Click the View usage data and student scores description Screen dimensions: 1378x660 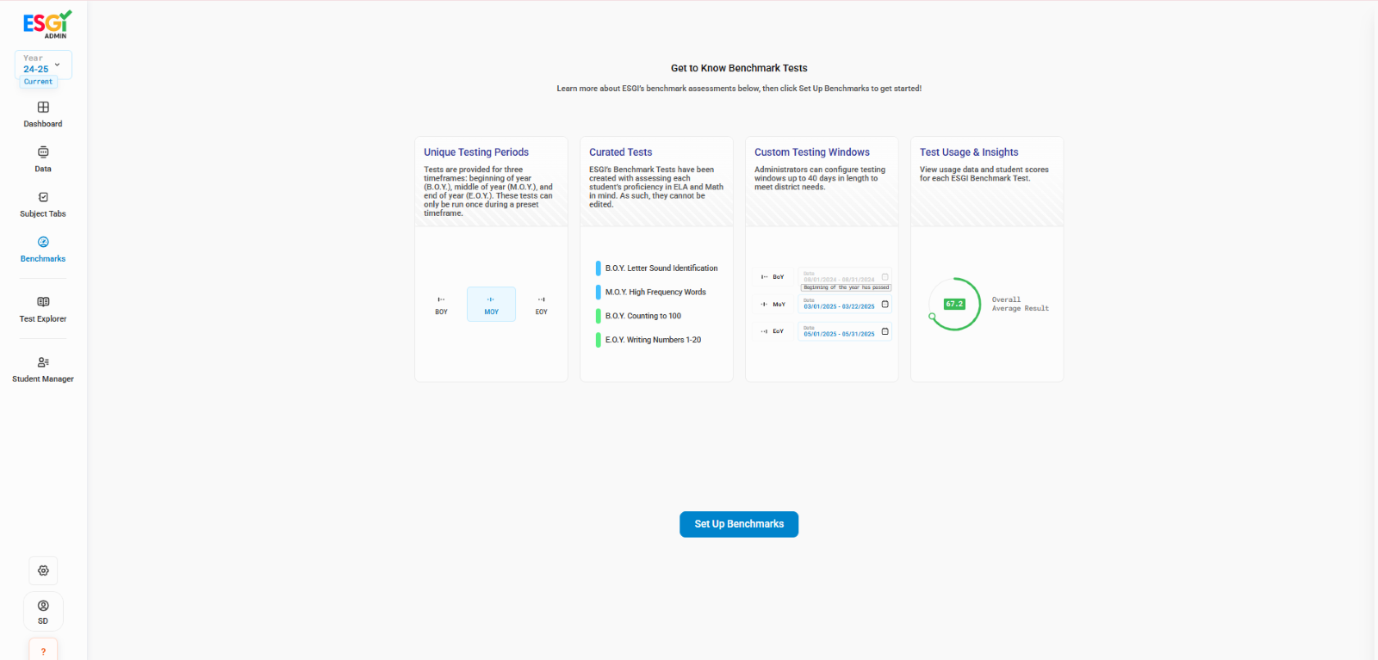click(984, 174)
